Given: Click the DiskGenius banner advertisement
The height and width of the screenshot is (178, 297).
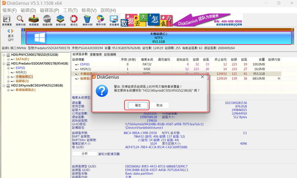Looking at the screenshot, I should [x=181, y=20].
